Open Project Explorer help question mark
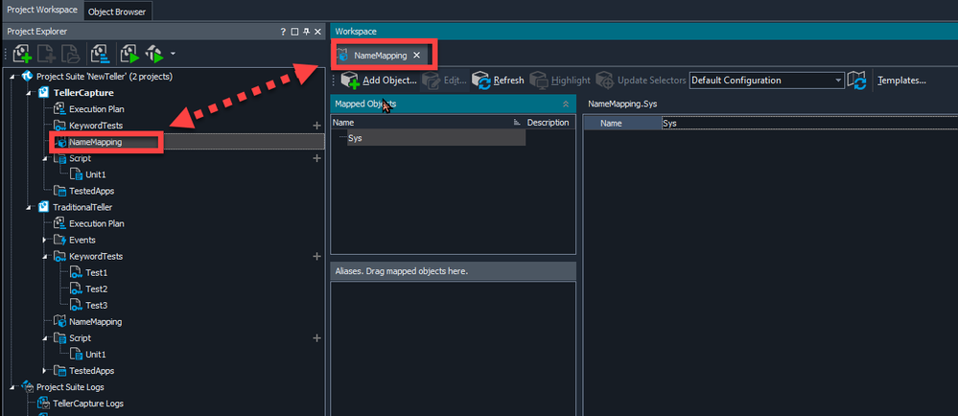Viewport: 958px width, 416px height. click(x=284, y=32)
